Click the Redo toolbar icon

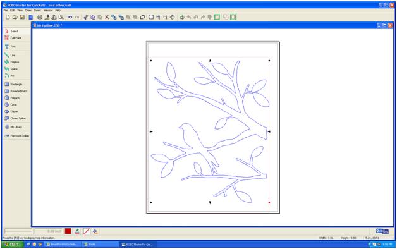[x=77, y=17]
